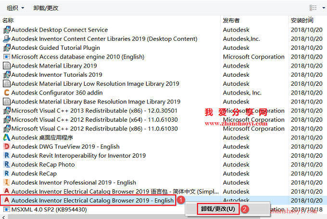Select Autodesk Inventor Tutorials 2019 entry
Screen dimensions: 327x219
[57, 75]
